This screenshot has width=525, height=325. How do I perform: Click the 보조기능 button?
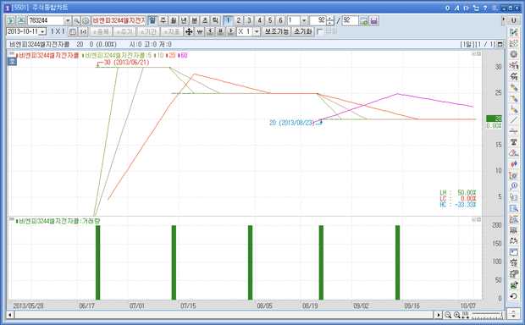click(x=277, y=32)
